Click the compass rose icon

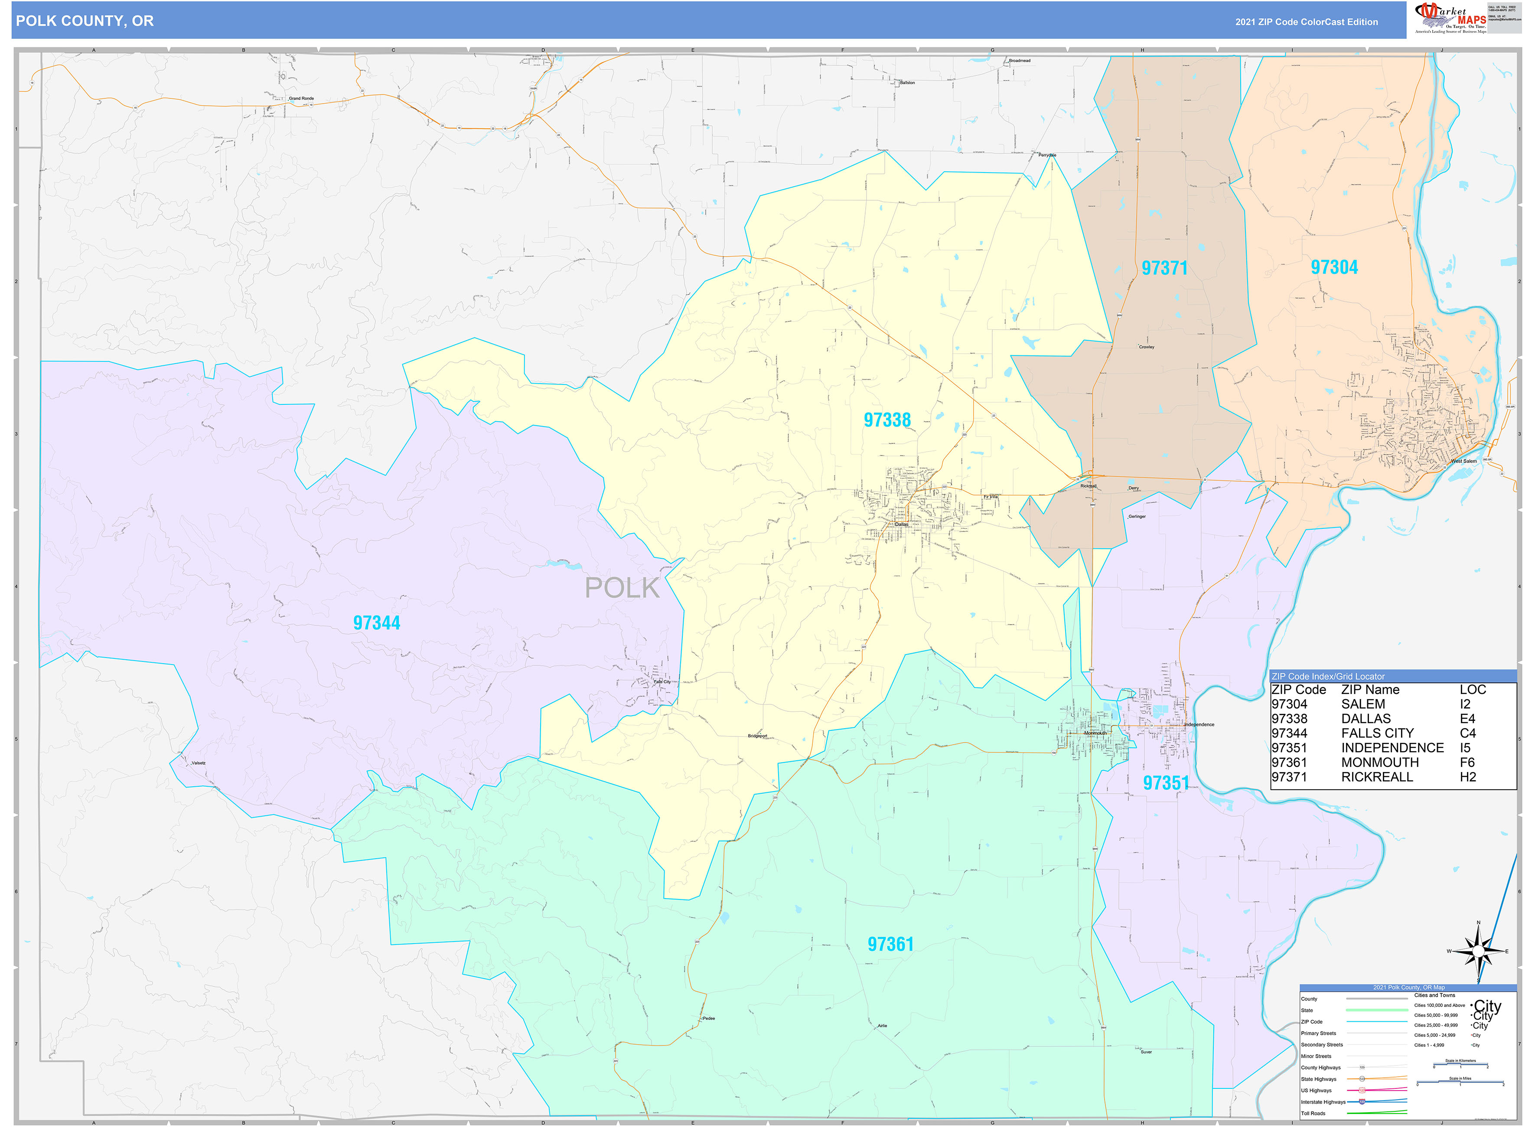pyautogui.click(x=1478, y=952)
